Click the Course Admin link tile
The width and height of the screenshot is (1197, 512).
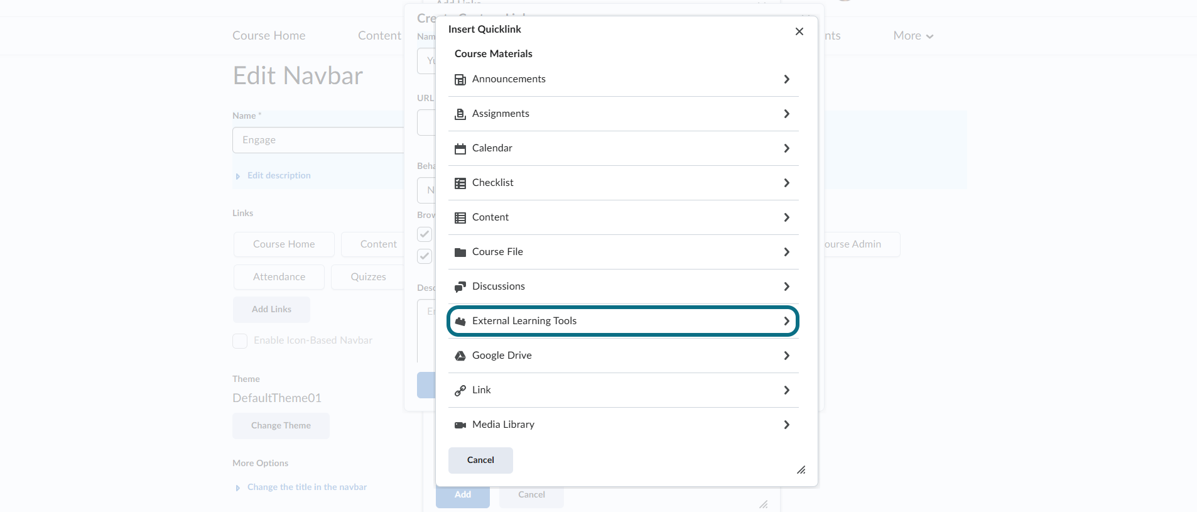[x=860, y=244]
